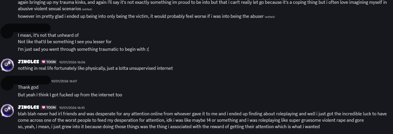
Task: Click the pink heart in the 16:10 TOON badge
Action: 44,108
